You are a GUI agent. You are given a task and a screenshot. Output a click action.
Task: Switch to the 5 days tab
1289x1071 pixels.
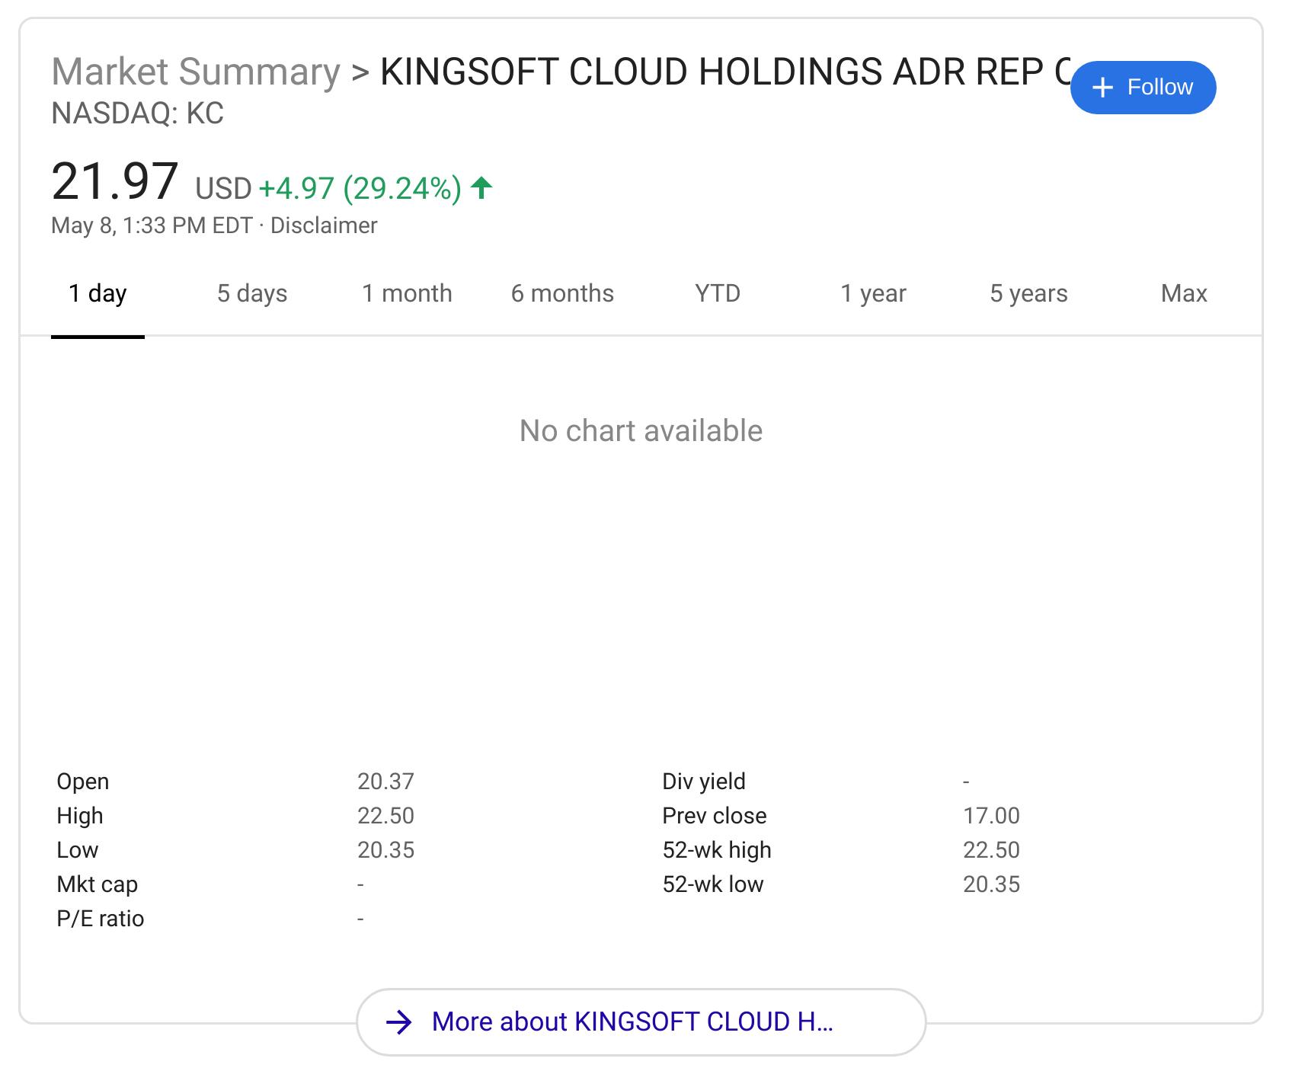coord(252,293)
